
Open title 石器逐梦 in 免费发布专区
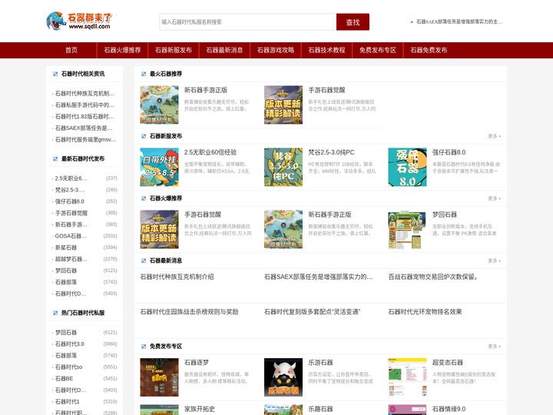click(x=197, y=363)
